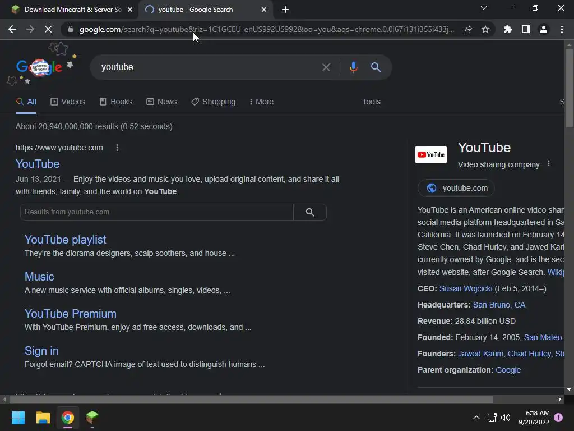The height and width of the screenshot is (431, 574).
Task: Open clock showing 6:18 AM
Action: click(534, 418)
